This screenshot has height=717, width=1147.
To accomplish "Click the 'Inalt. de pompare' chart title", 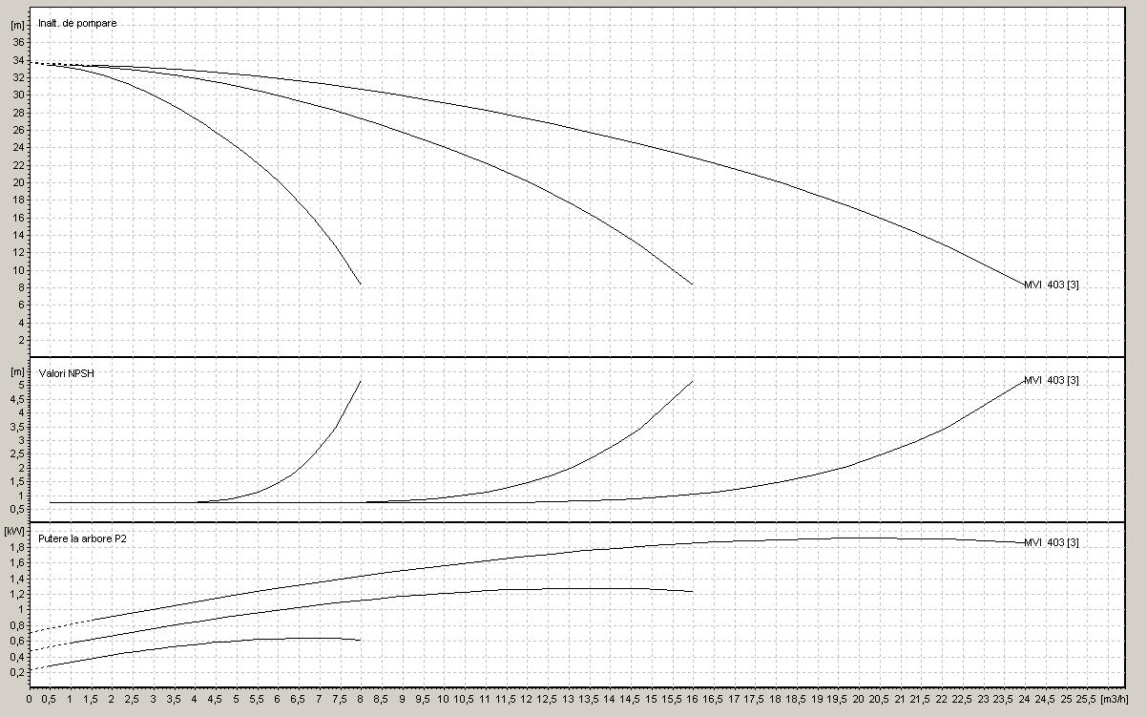I will (x=77, y=23).
